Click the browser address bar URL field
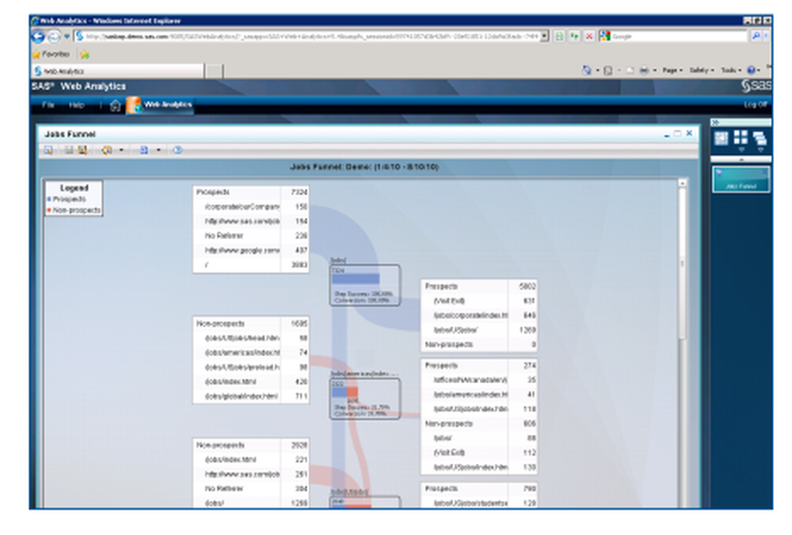 coord(308,36)
